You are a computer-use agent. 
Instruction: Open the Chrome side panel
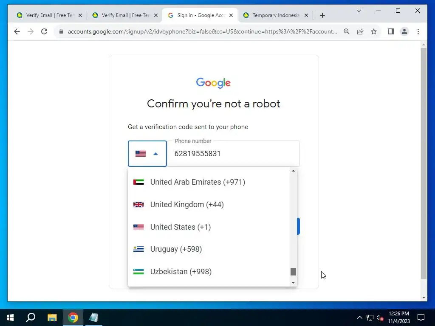391,31
